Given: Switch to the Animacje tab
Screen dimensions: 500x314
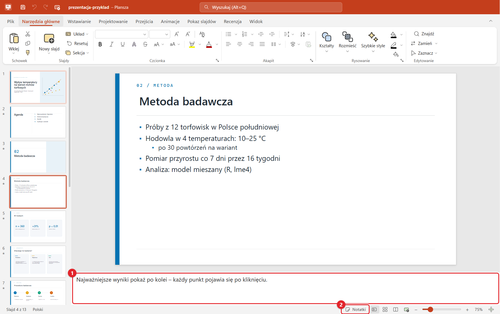Looking at the screenshot, I should coord(170,22).
